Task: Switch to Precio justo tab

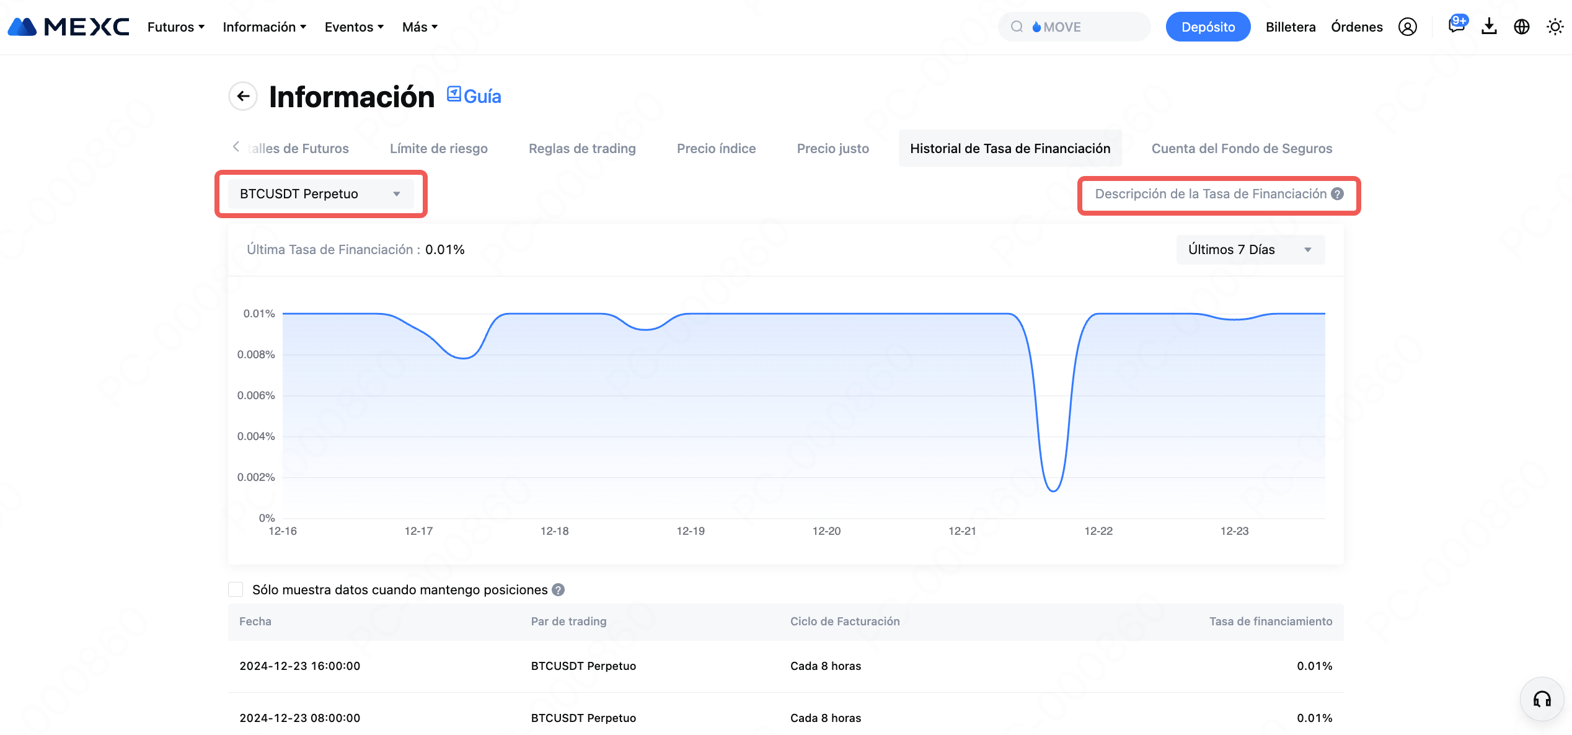Action: (x=832, y=149)
